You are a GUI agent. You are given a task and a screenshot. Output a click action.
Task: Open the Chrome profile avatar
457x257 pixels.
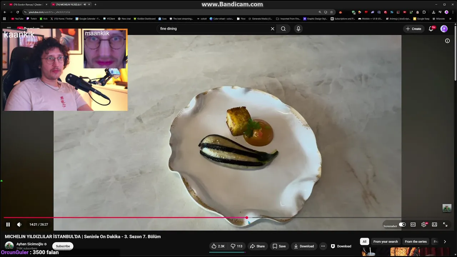pos(446,12)
